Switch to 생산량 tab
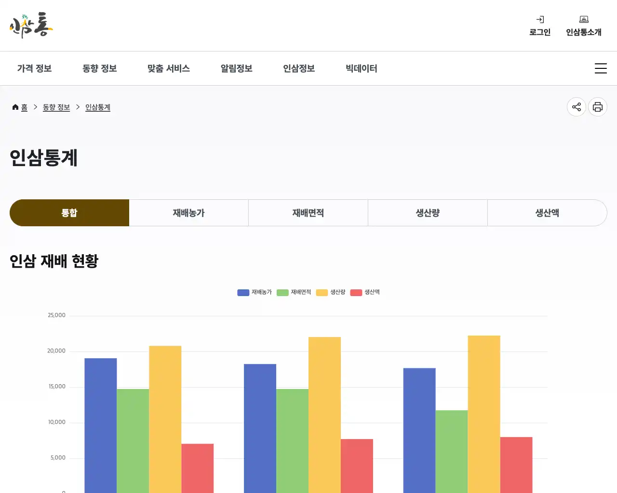617x493 pixels. coord(428,213)
